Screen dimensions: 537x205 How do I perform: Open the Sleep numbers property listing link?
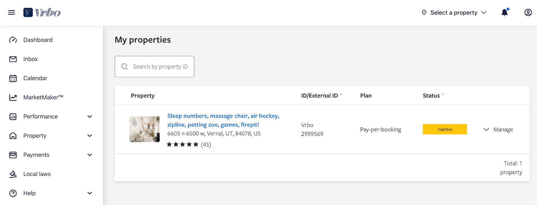click(x=223, y=120)
